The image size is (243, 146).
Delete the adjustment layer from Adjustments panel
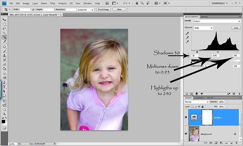click(x=239, y=94)
